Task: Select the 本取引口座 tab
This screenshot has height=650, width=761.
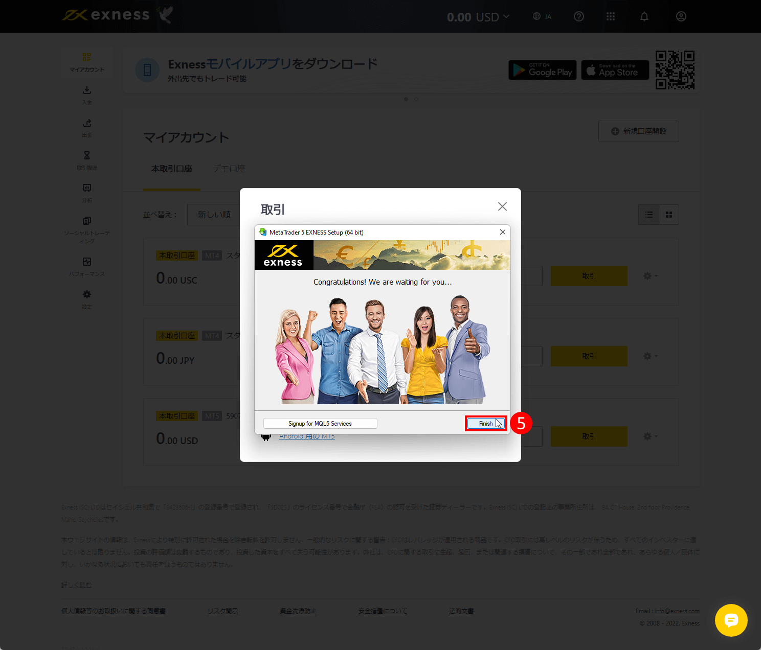Action: click(x=172, y=169)
